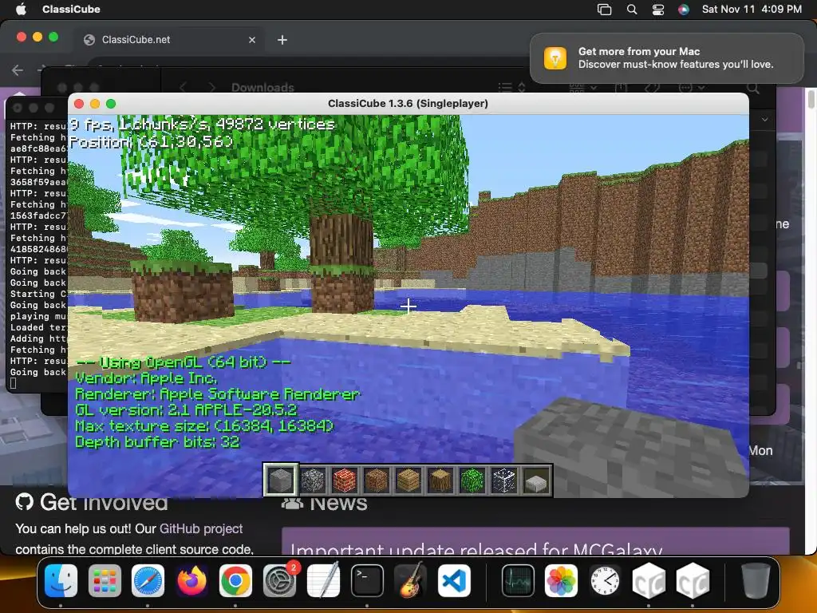The width and height of the screenshot is (817, 613).
Task: Click the lightbulb Tips icon in notification
Action: click(x=555, y=57)
